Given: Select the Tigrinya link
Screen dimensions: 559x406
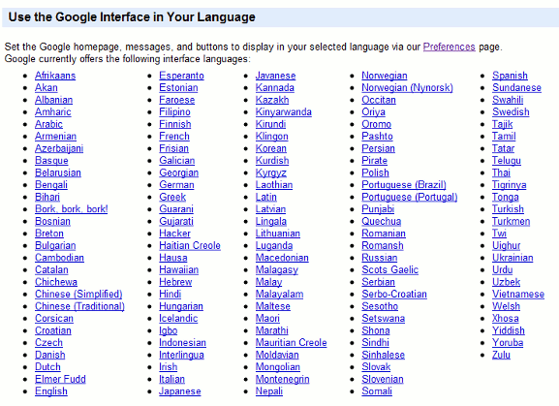Looking at the screenshot, I should tap(509, 185).
